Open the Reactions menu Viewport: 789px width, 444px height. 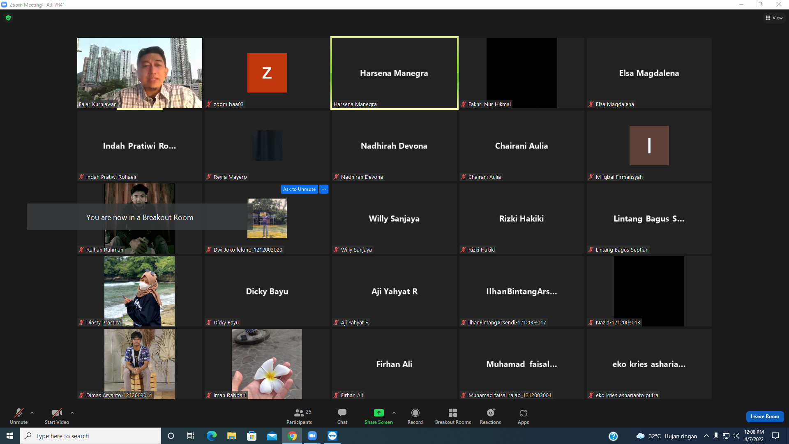[490, 416]
